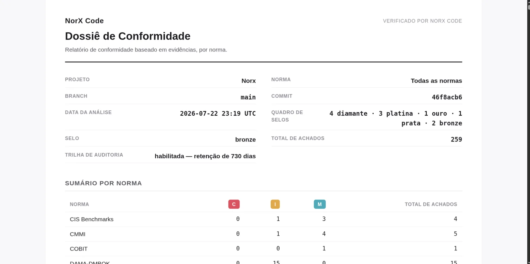Click the orange I severity badge
Screen dimensions: 530x264
point(275,204)
